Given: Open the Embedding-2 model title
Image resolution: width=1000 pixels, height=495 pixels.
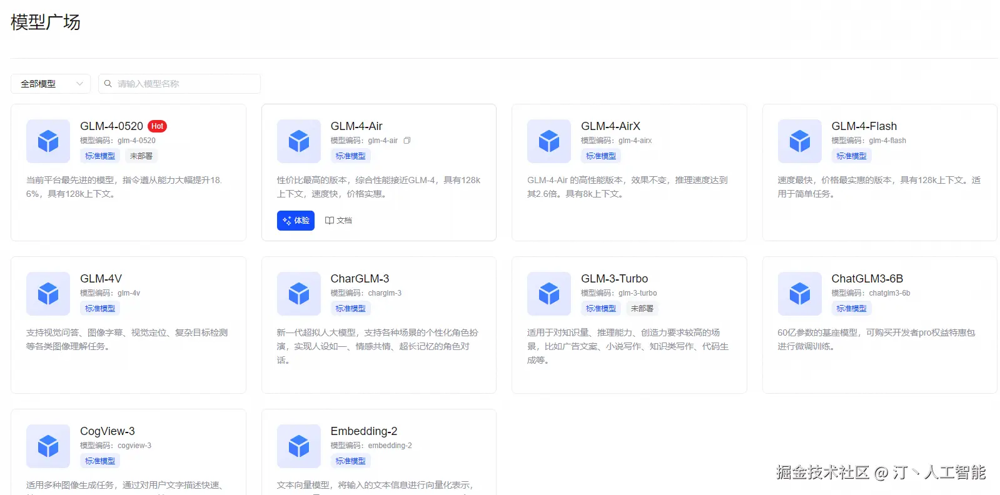Looking at the screenshot, I should click(x=364, y=431).
